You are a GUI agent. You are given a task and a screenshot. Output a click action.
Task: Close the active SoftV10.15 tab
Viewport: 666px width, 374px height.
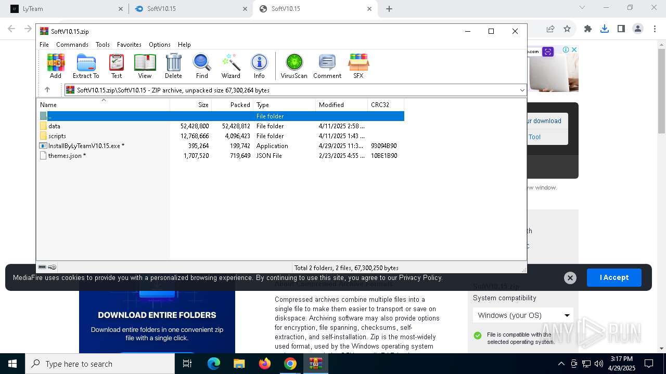tap(369, 9)
